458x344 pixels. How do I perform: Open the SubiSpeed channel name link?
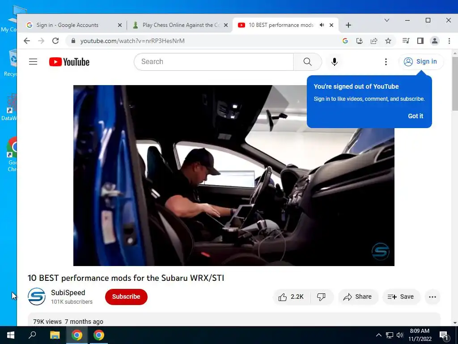pyautogui.click(x=68, y=292)
